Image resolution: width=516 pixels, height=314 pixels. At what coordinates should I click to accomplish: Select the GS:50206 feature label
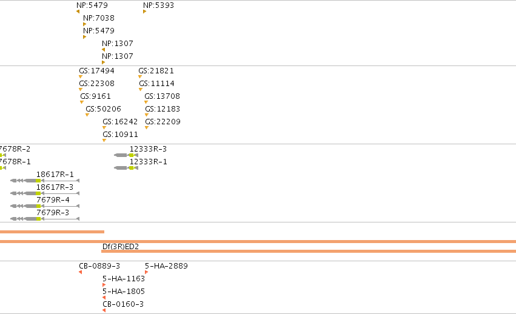tap(103, 109)
